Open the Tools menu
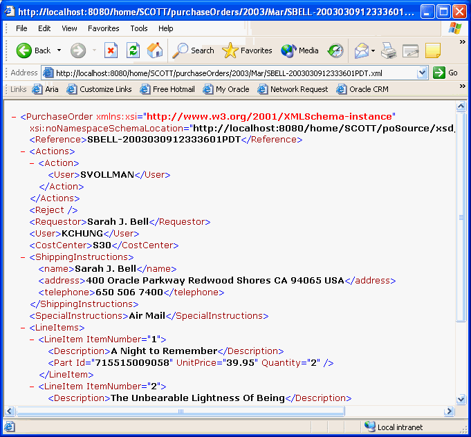This screenshot has width=471, height=437. 139,28
